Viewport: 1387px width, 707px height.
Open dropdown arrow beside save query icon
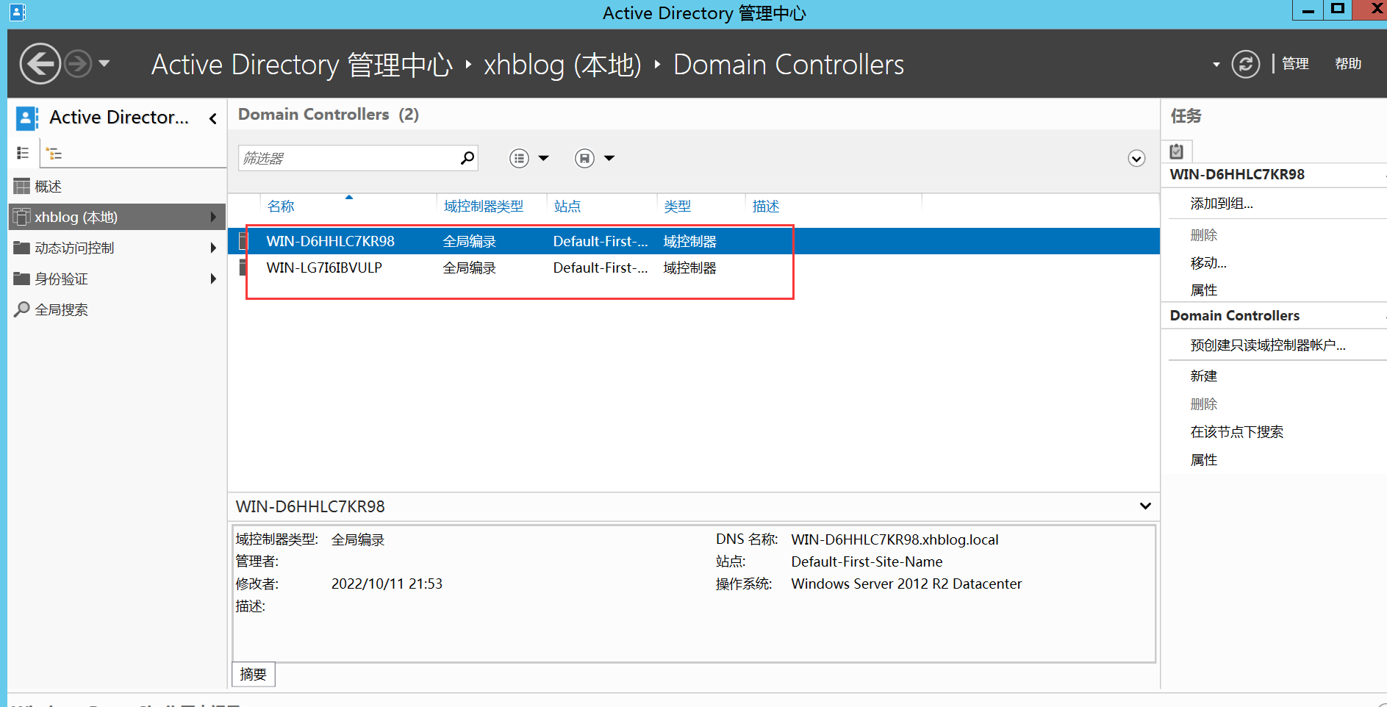609,158
